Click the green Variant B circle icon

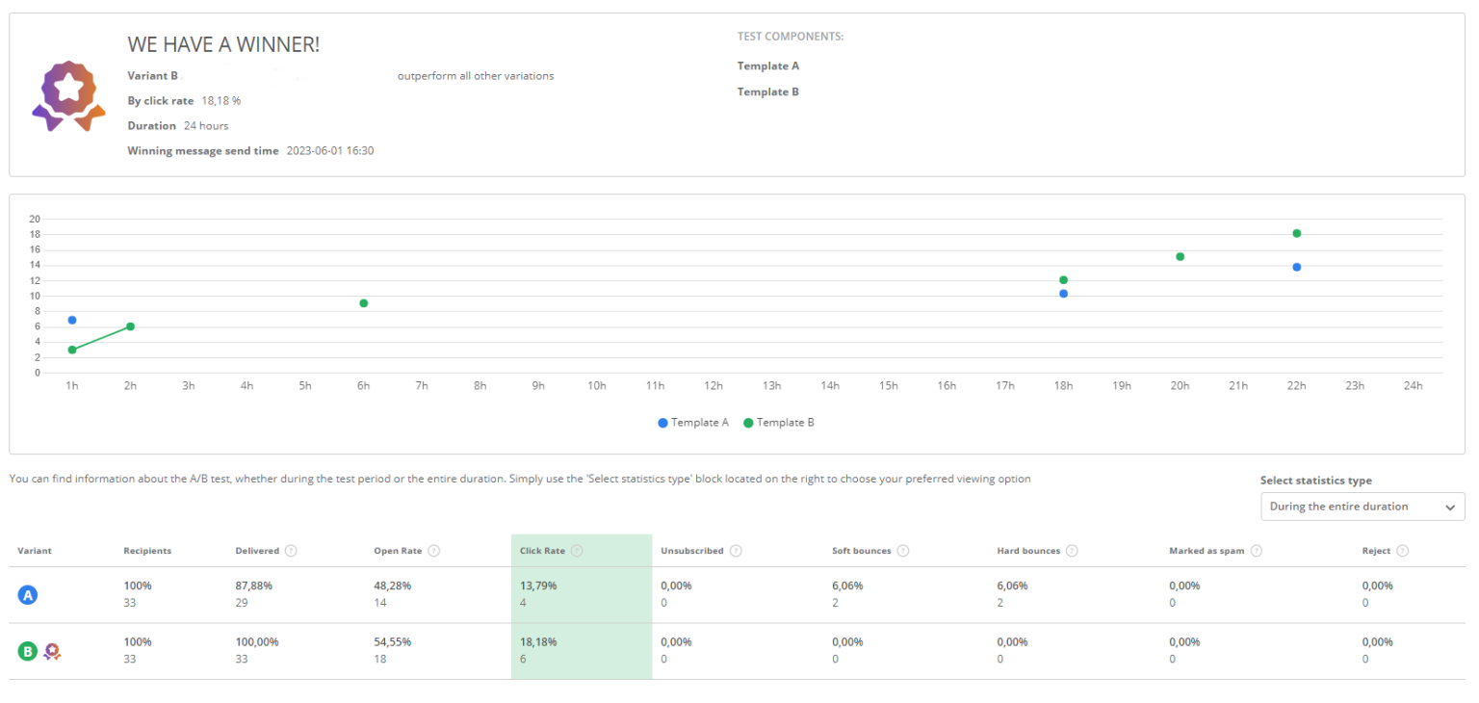point(28,652)
